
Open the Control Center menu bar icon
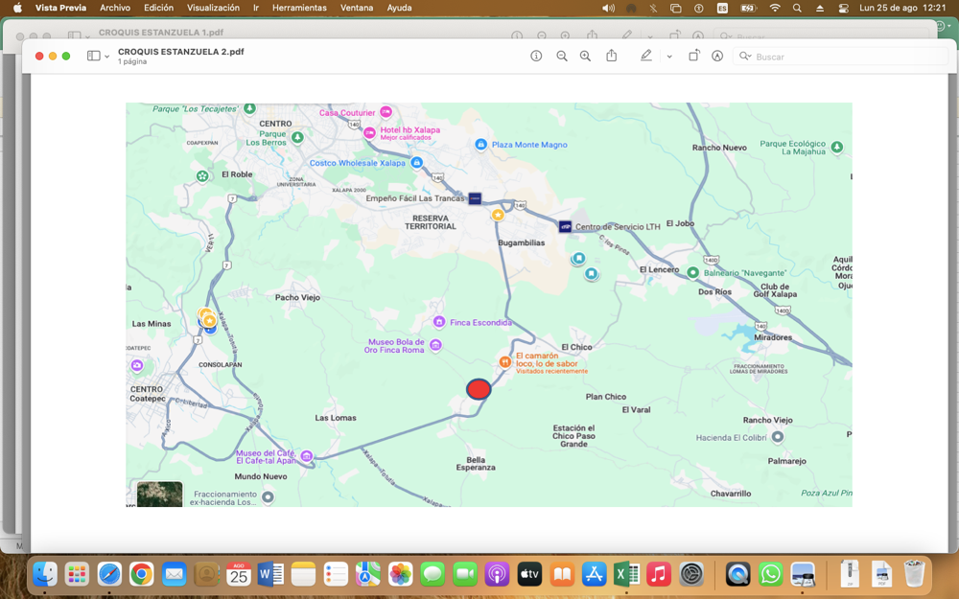point(843,8)
